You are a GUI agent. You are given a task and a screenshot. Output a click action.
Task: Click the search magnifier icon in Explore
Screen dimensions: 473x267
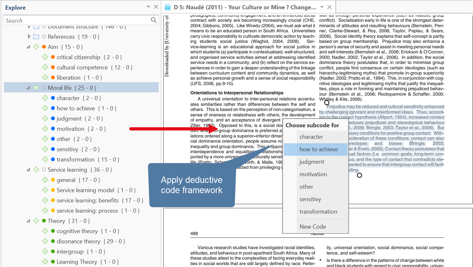(x=154, y=20)
